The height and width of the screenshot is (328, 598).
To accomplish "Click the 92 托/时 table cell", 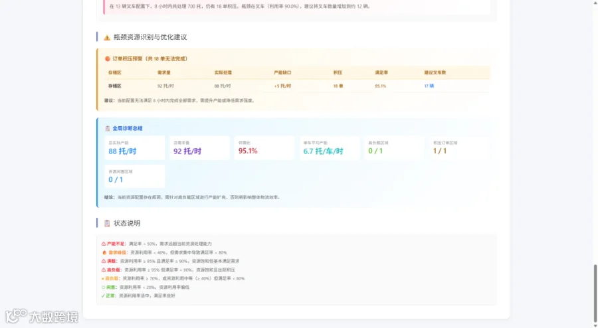I will point(165,86).
